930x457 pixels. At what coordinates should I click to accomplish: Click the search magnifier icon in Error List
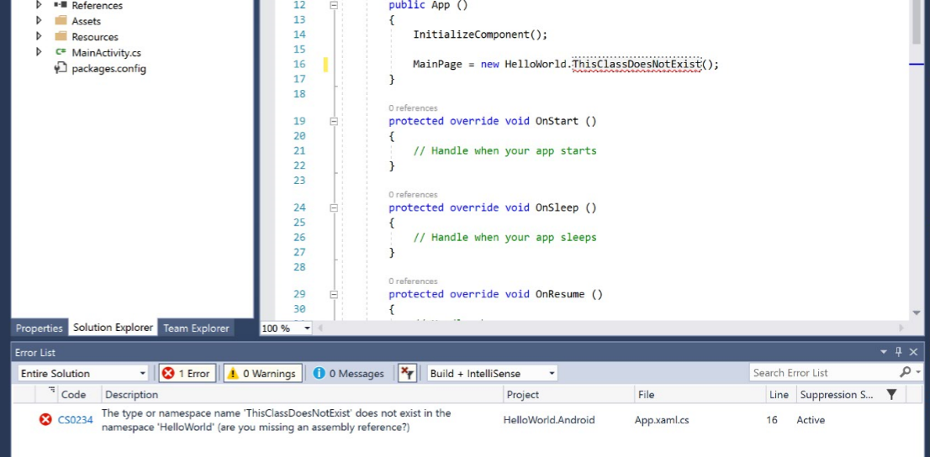pos(905,372)
